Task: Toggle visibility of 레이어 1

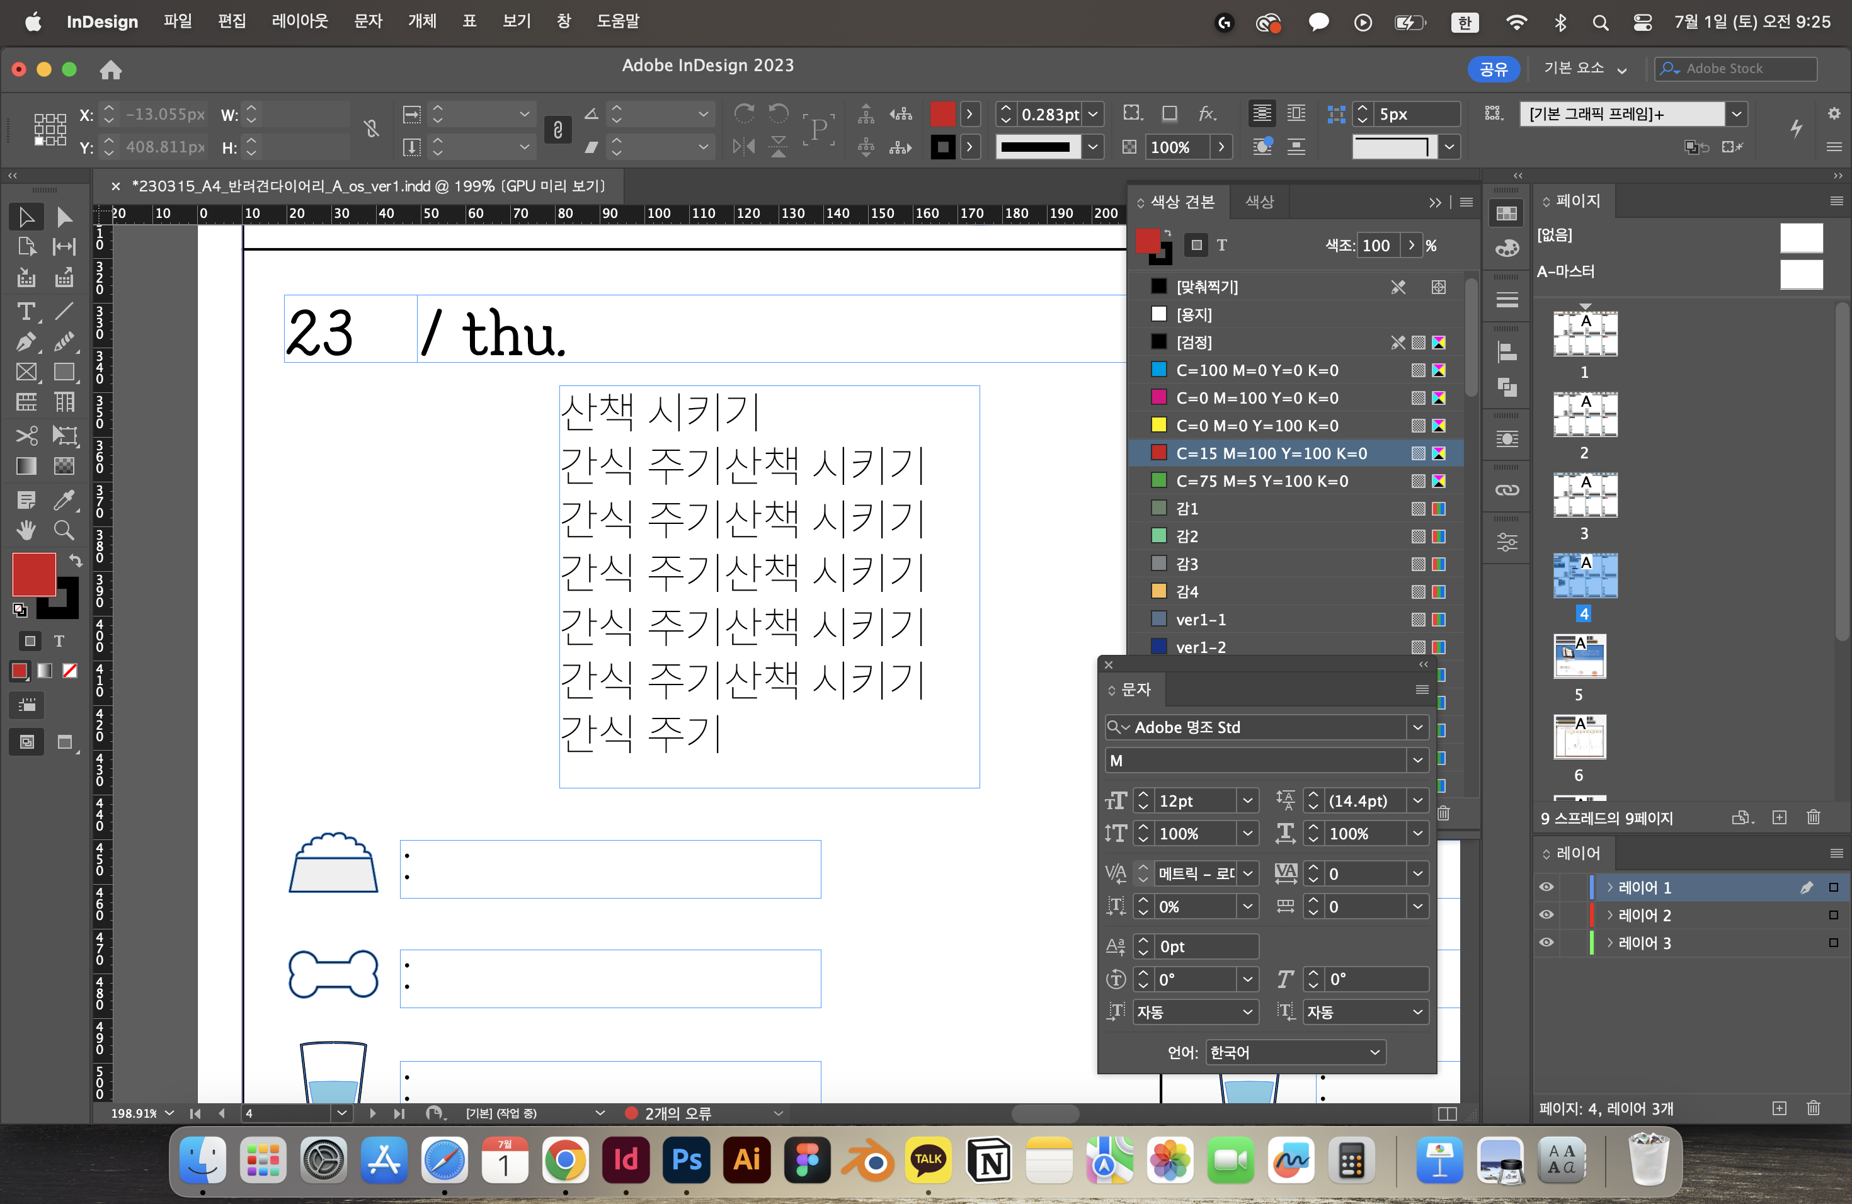Action: (1546, 887)
